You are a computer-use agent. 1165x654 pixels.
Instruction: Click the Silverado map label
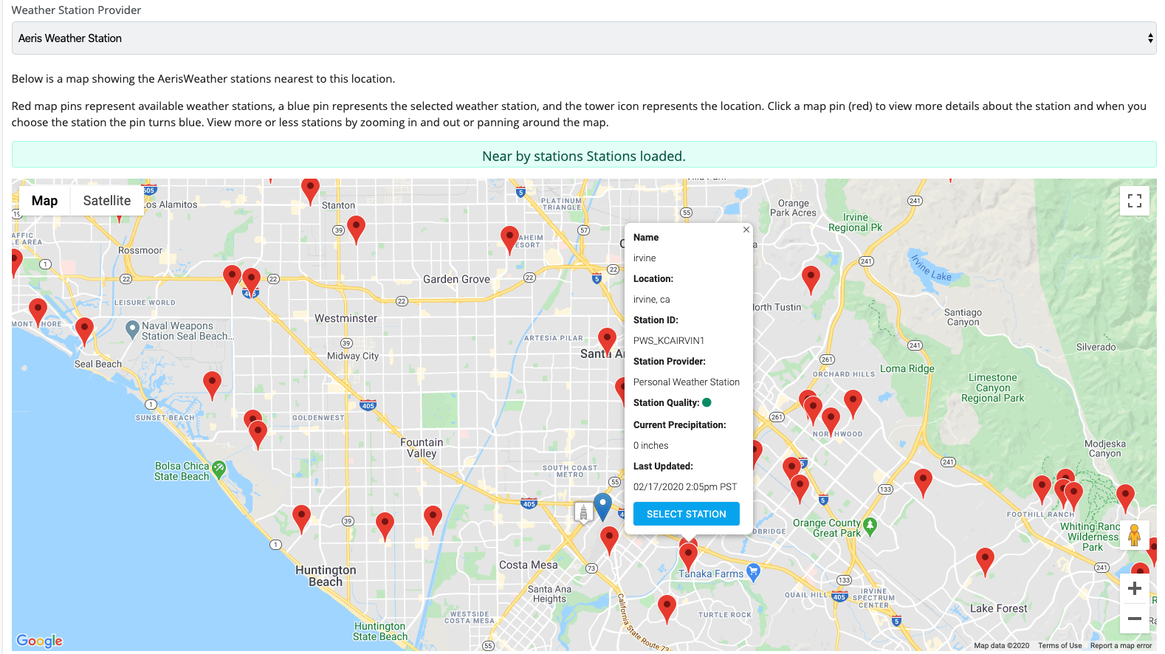1096,347
